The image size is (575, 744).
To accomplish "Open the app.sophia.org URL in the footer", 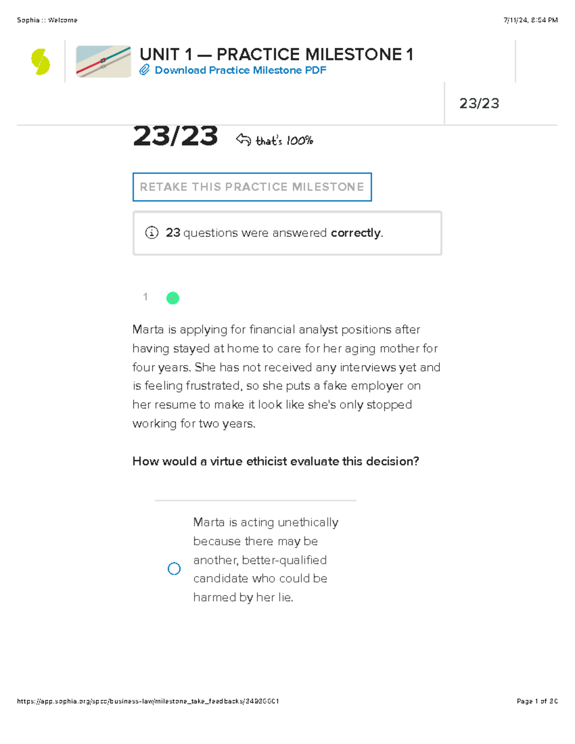I will [x=148, y=701].
